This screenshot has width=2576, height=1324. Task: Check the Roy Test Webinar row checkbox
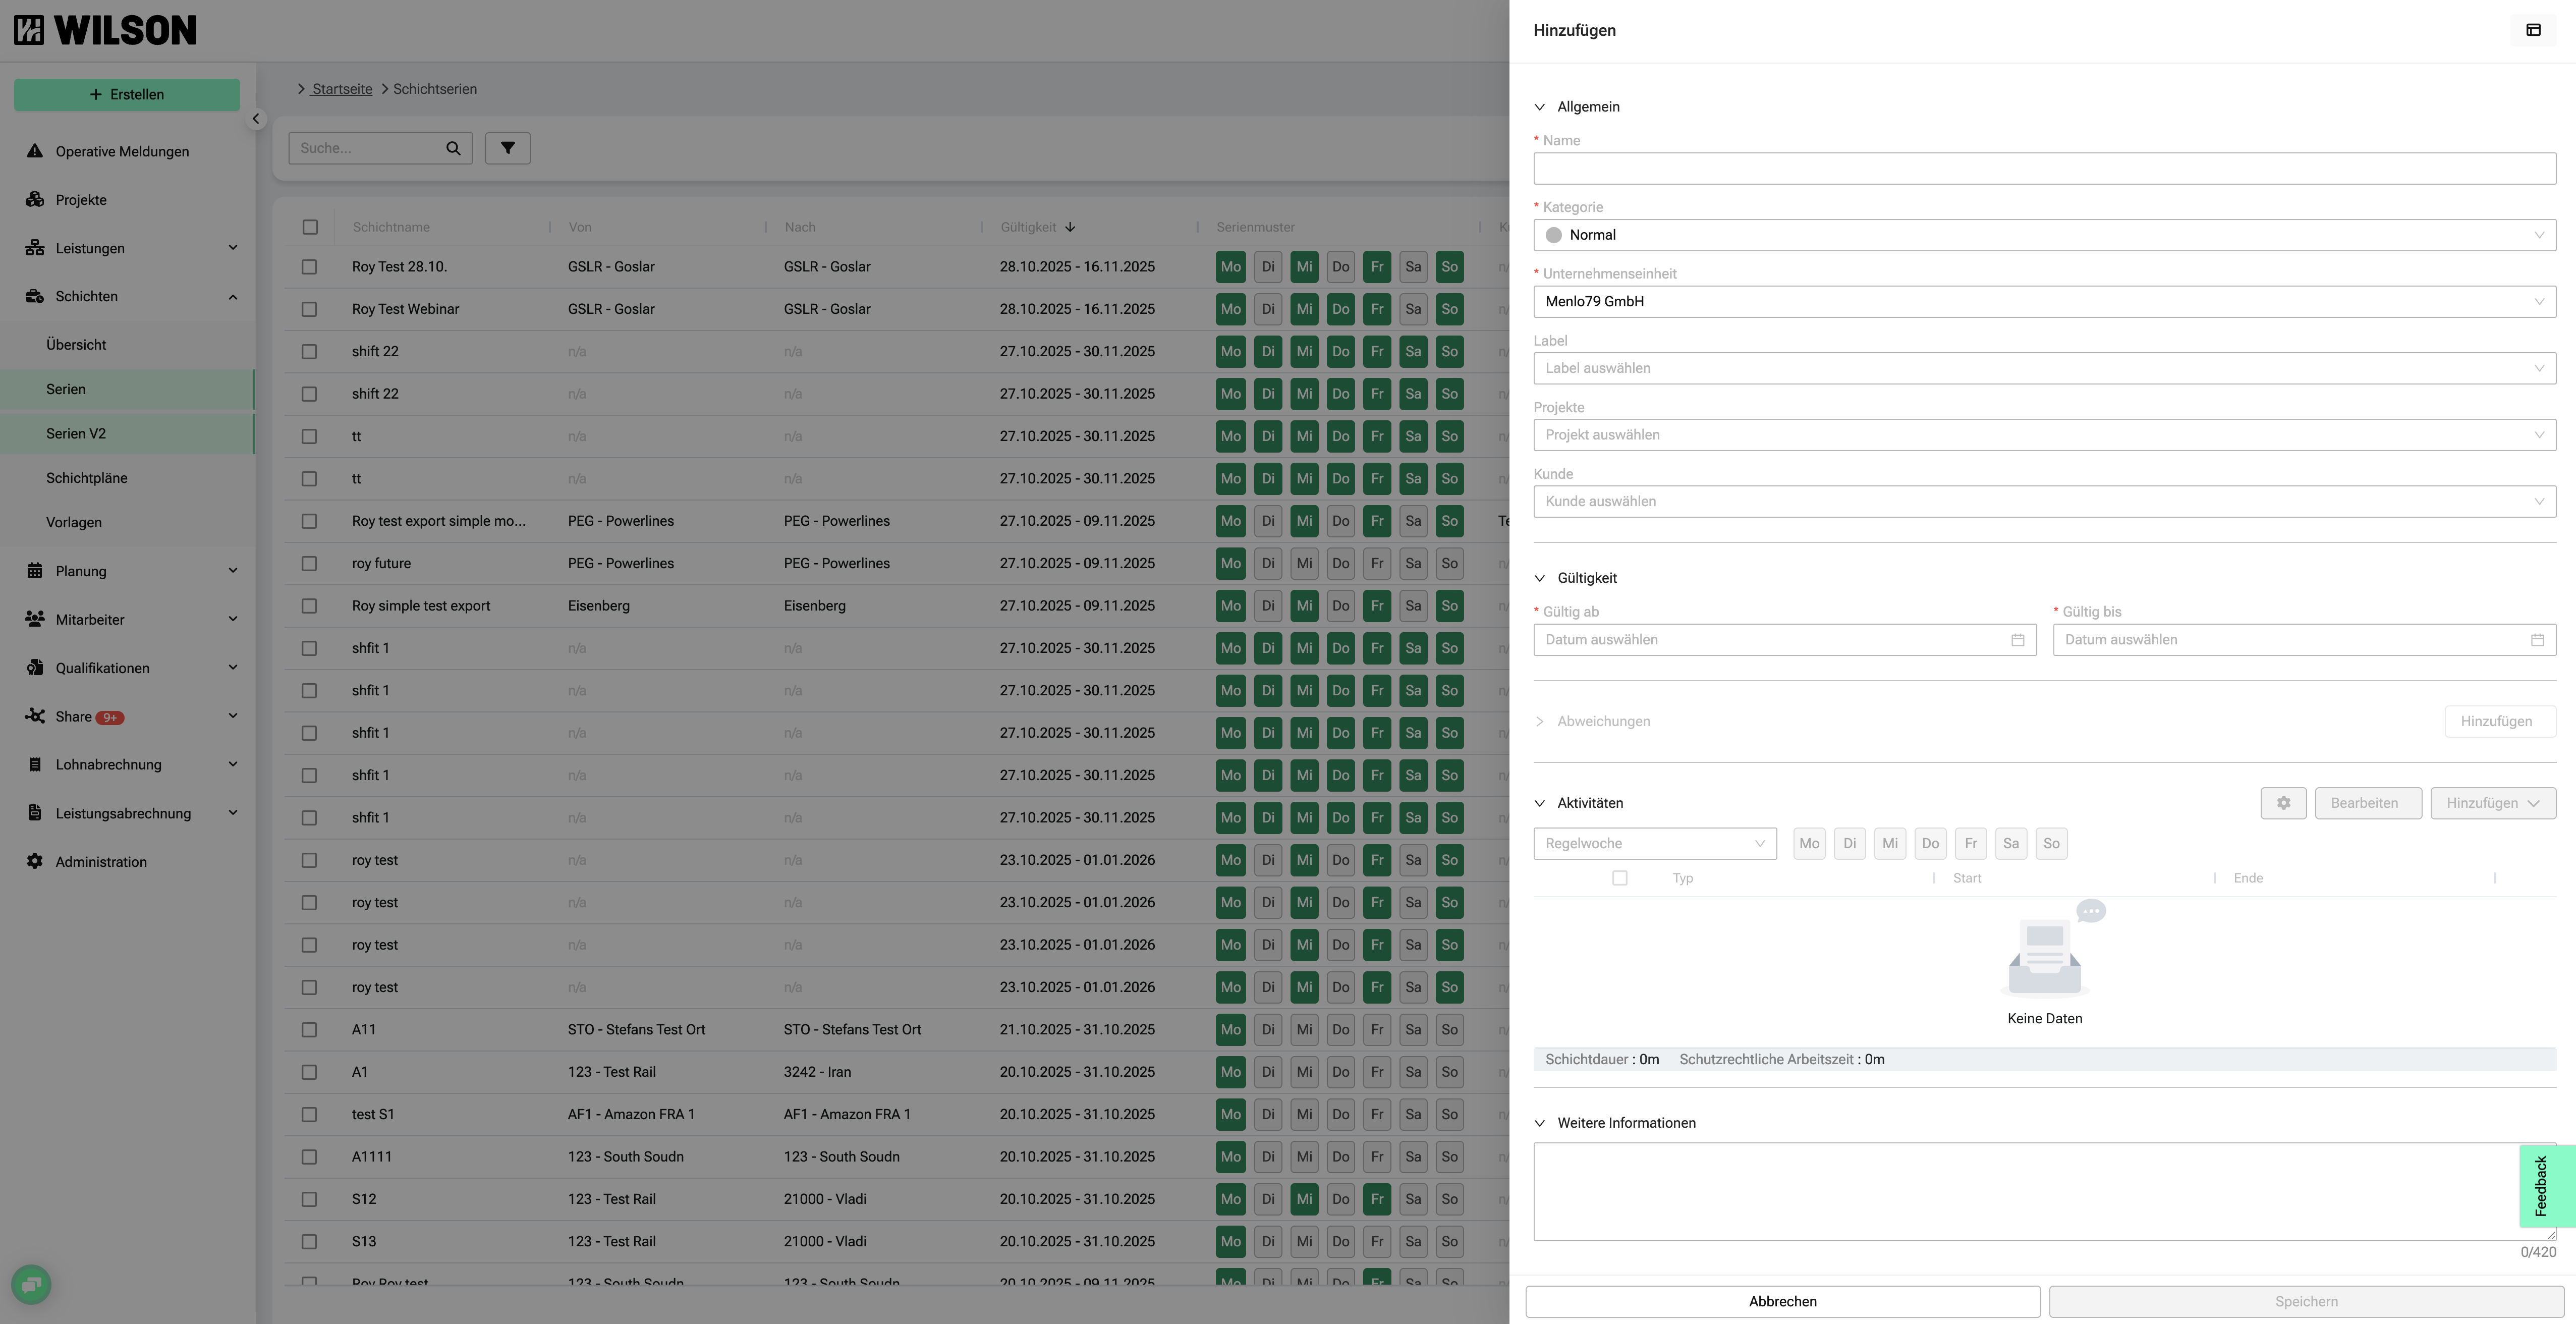[309, 309]
